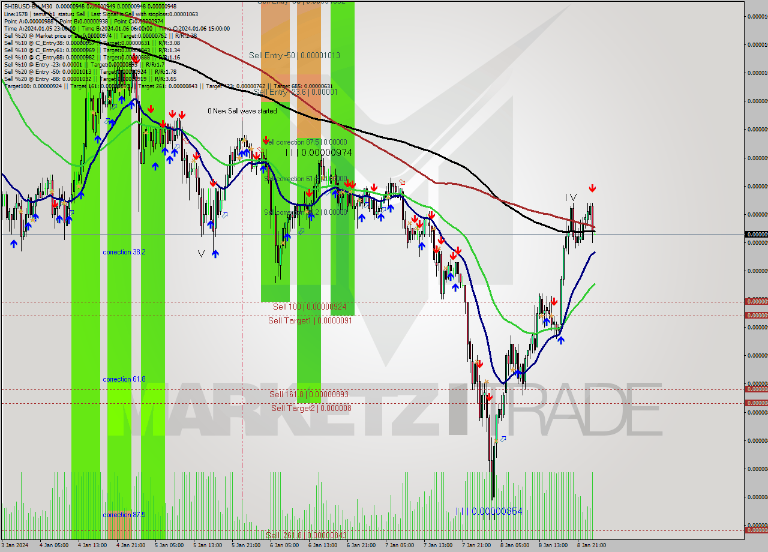Click the red price tag beside Sell 100 line
The height and width of the screenshot is (552, 768).
(756, 301)
